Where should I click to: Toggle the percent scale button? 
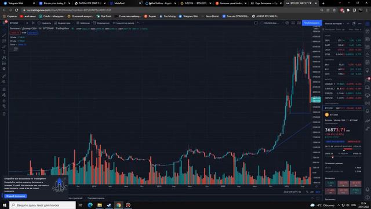(307, 192)
